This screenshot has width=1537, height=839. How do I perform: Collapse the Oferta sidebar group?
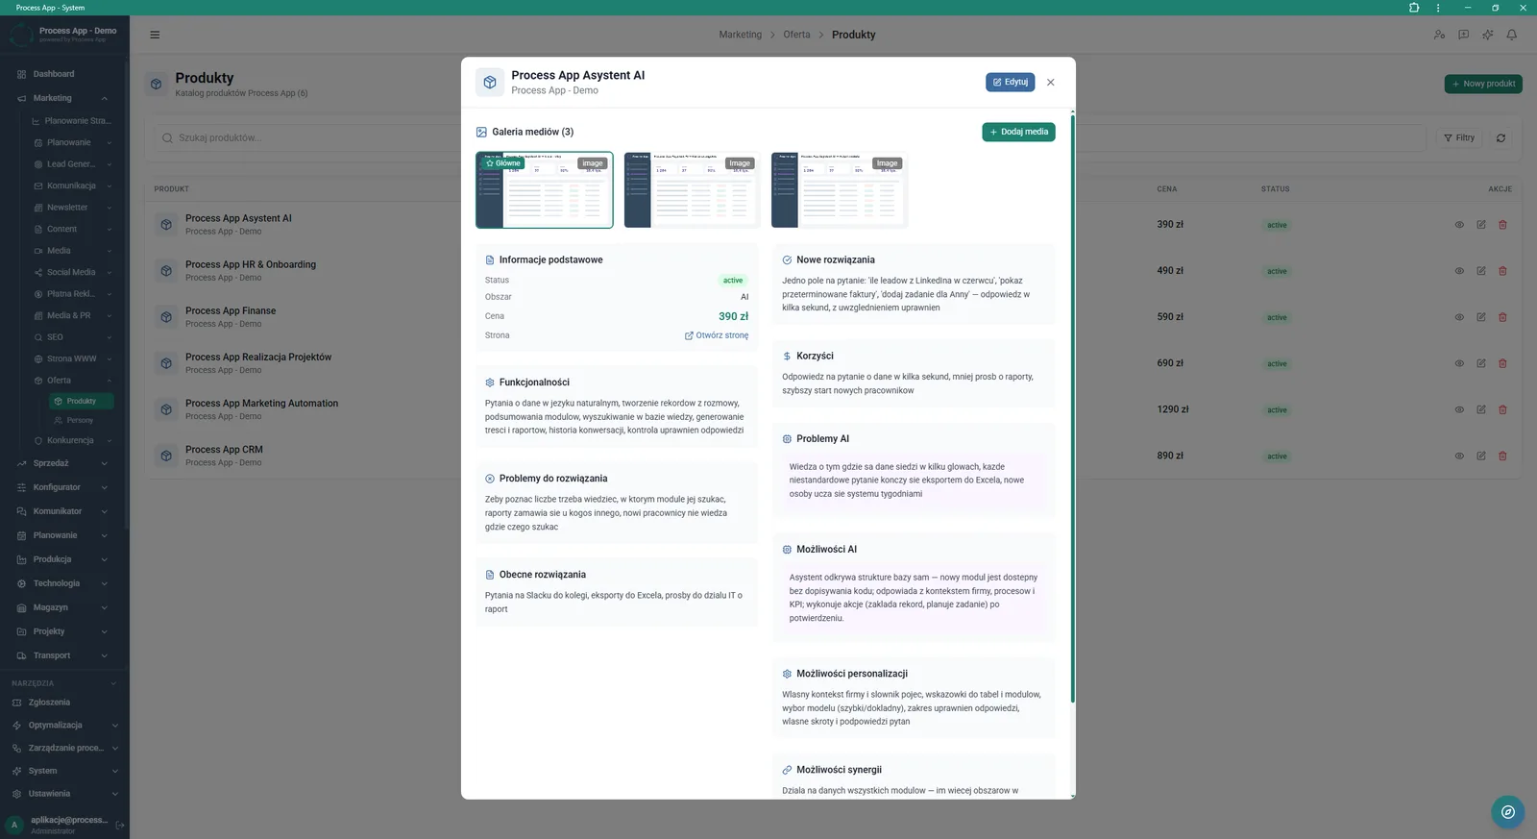click(71, 381)
